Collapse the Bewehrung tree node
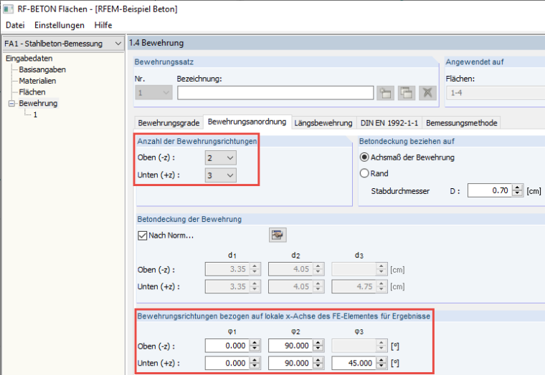The height and width of the screenshot is (375, 545). [11, 103]
